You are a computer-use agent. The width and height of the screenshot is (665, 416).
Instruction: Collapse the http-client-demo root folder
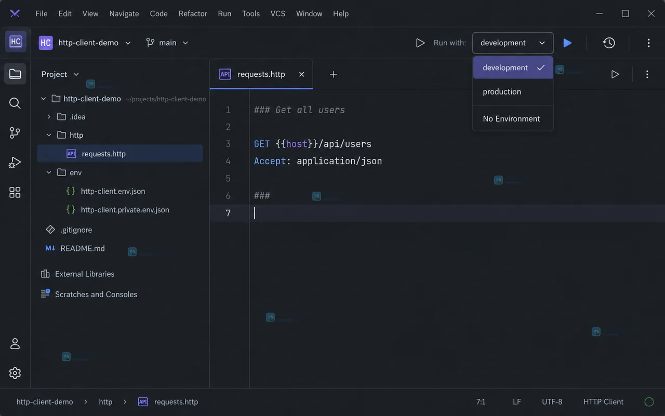coord(44,98)
